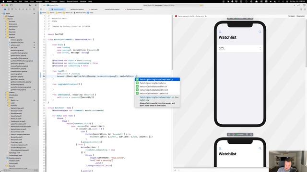The width and height of the screenshot is (307, 172).
Task: Select fetchIgnoringCacheCompletely autocomplete suggestion
Action: [157, 80]
